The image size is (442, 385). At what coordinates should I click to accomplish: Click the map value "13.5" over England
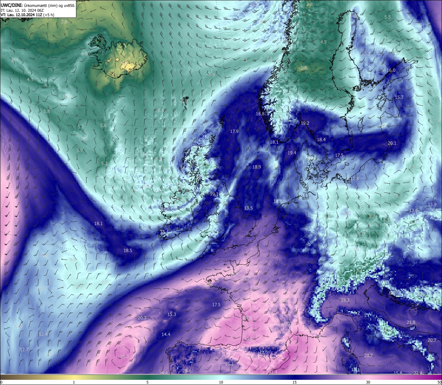(248, 208)
